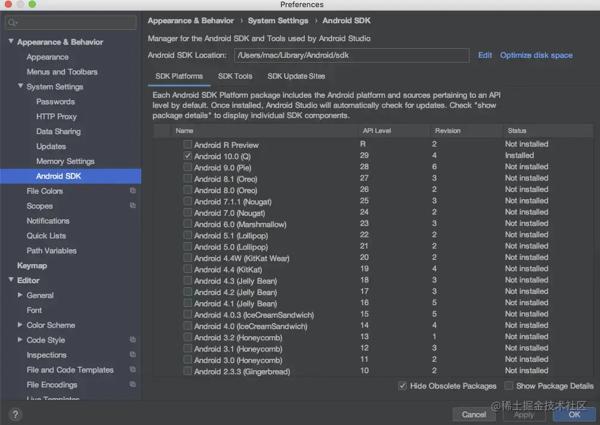The width and height of the screenshot is (600, 425).
Task: Open the Keymap settings
Action: (x=32, y=265)
